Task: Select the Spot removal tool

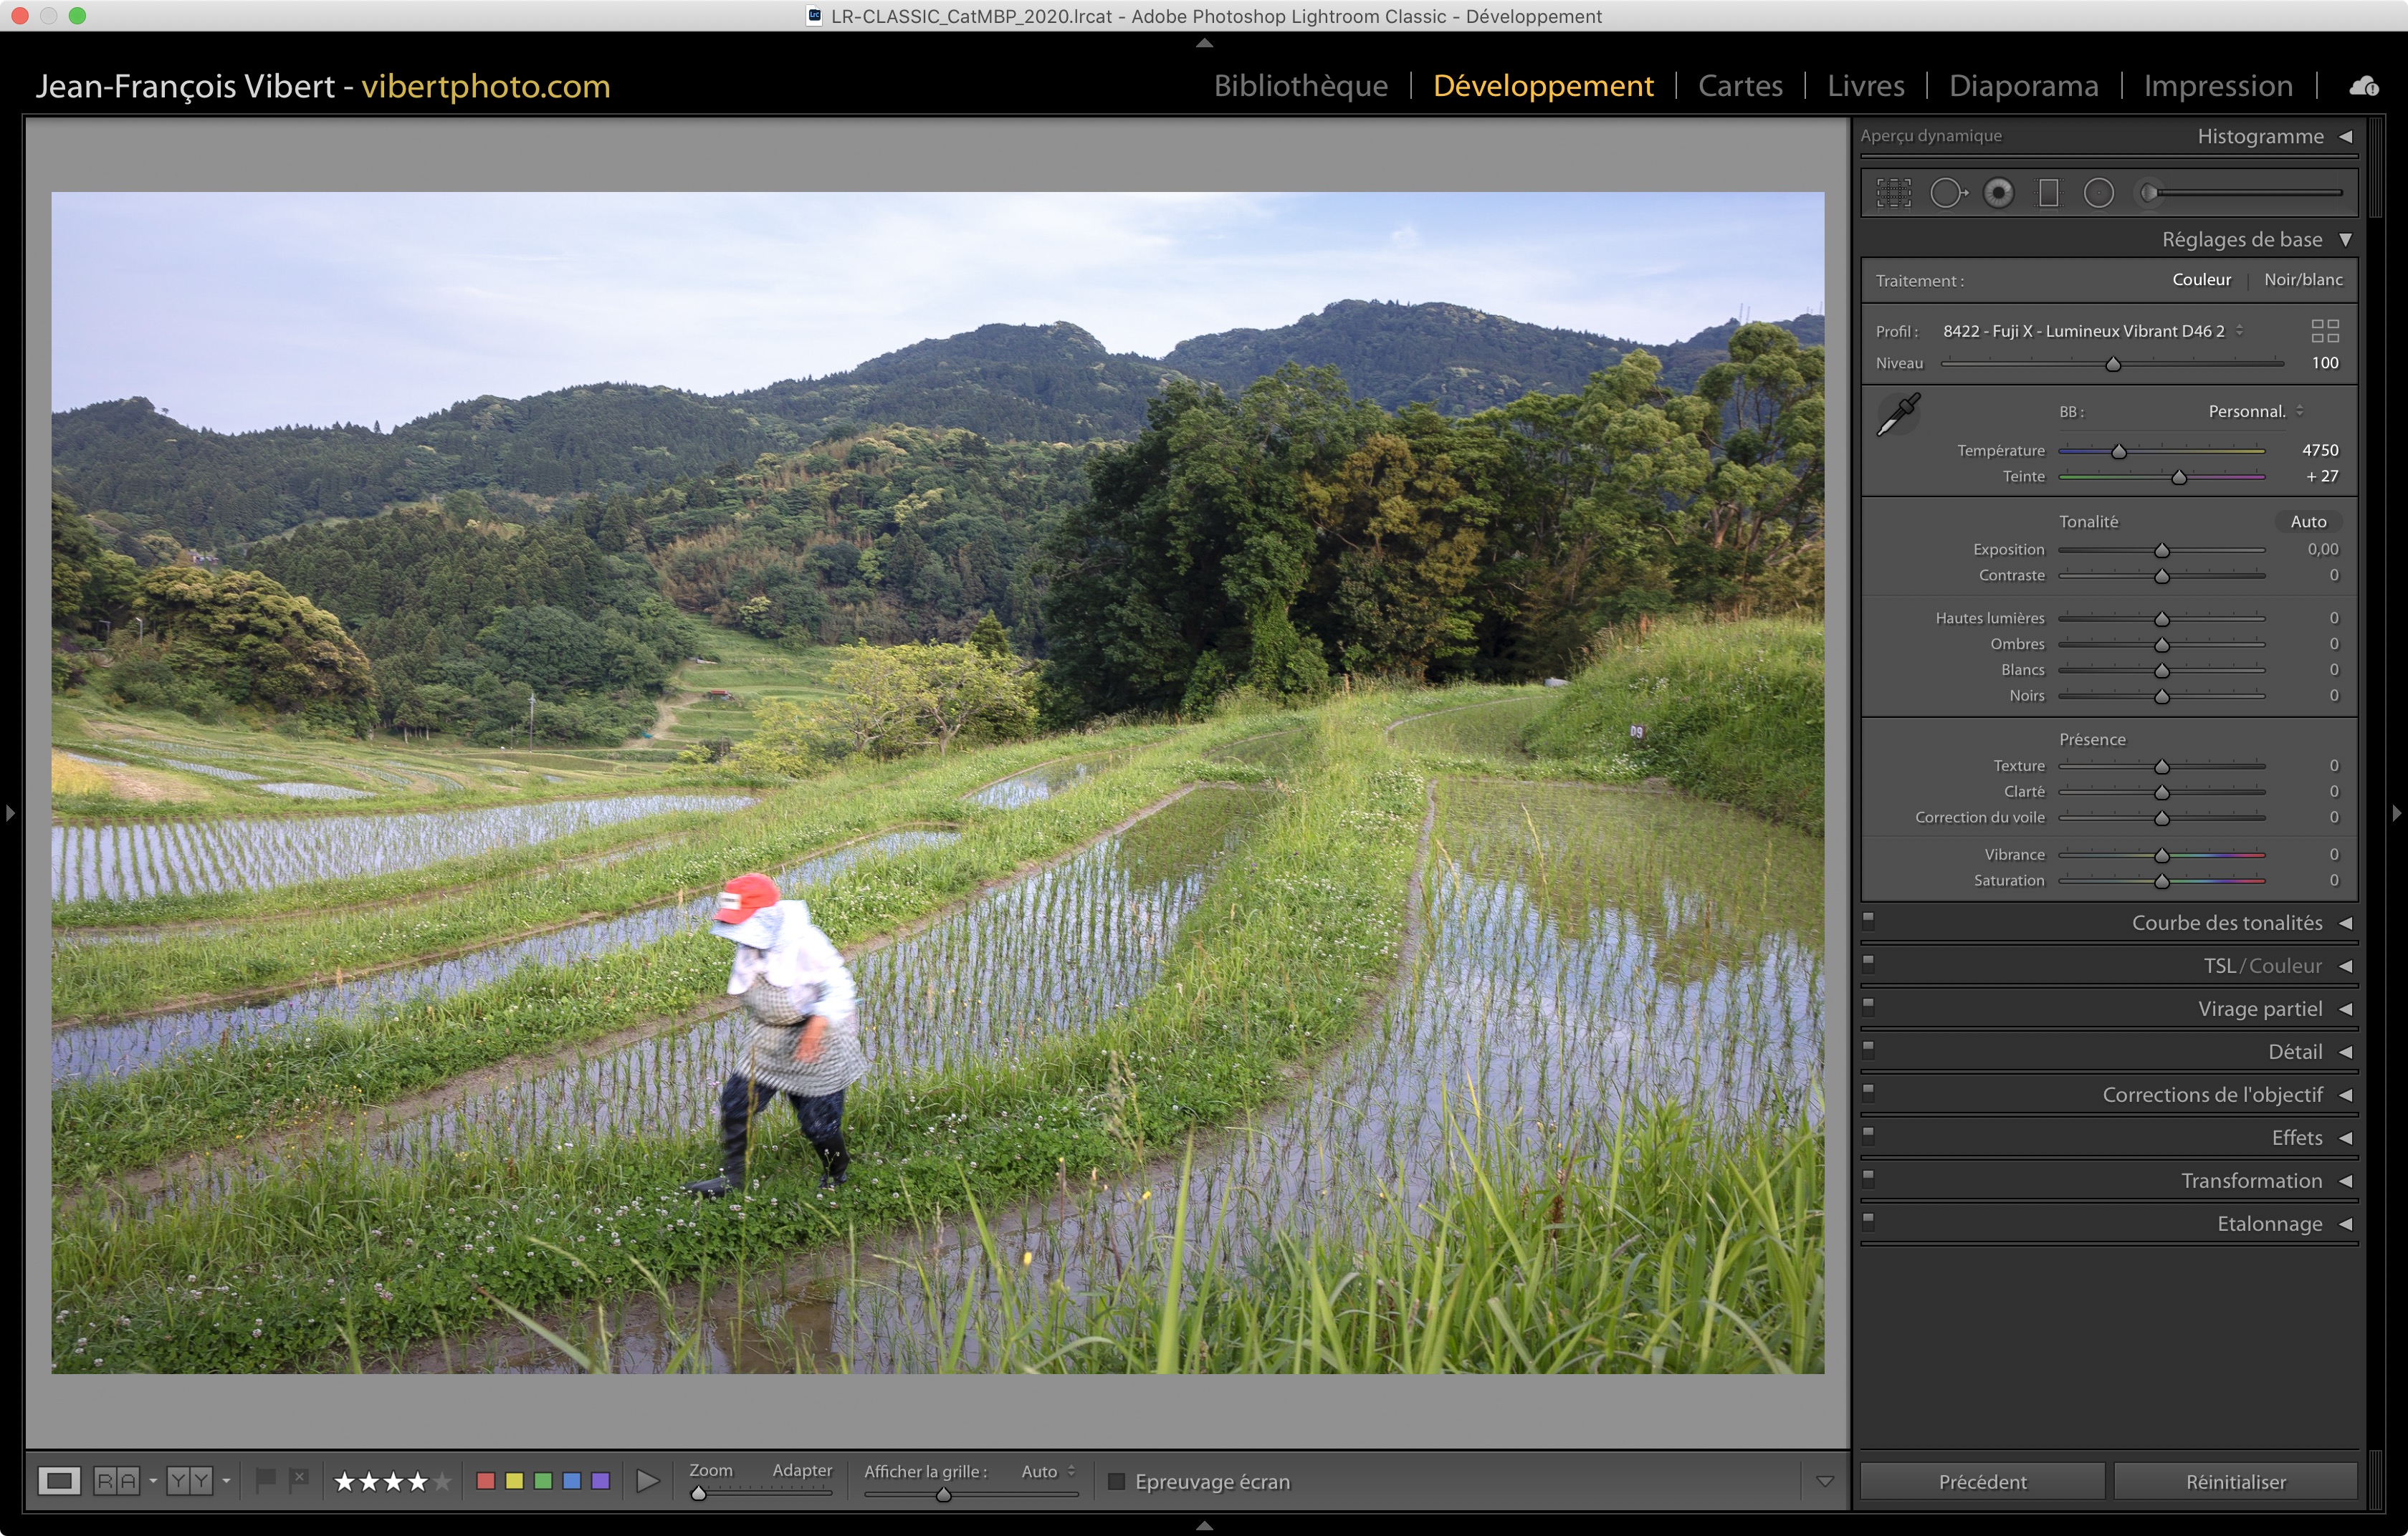Action: tap(1946, 193)
